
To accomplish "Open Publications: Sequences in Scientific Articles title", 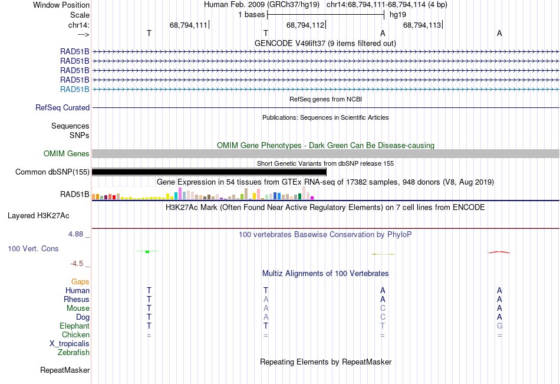I will click(x=325, y=117).
